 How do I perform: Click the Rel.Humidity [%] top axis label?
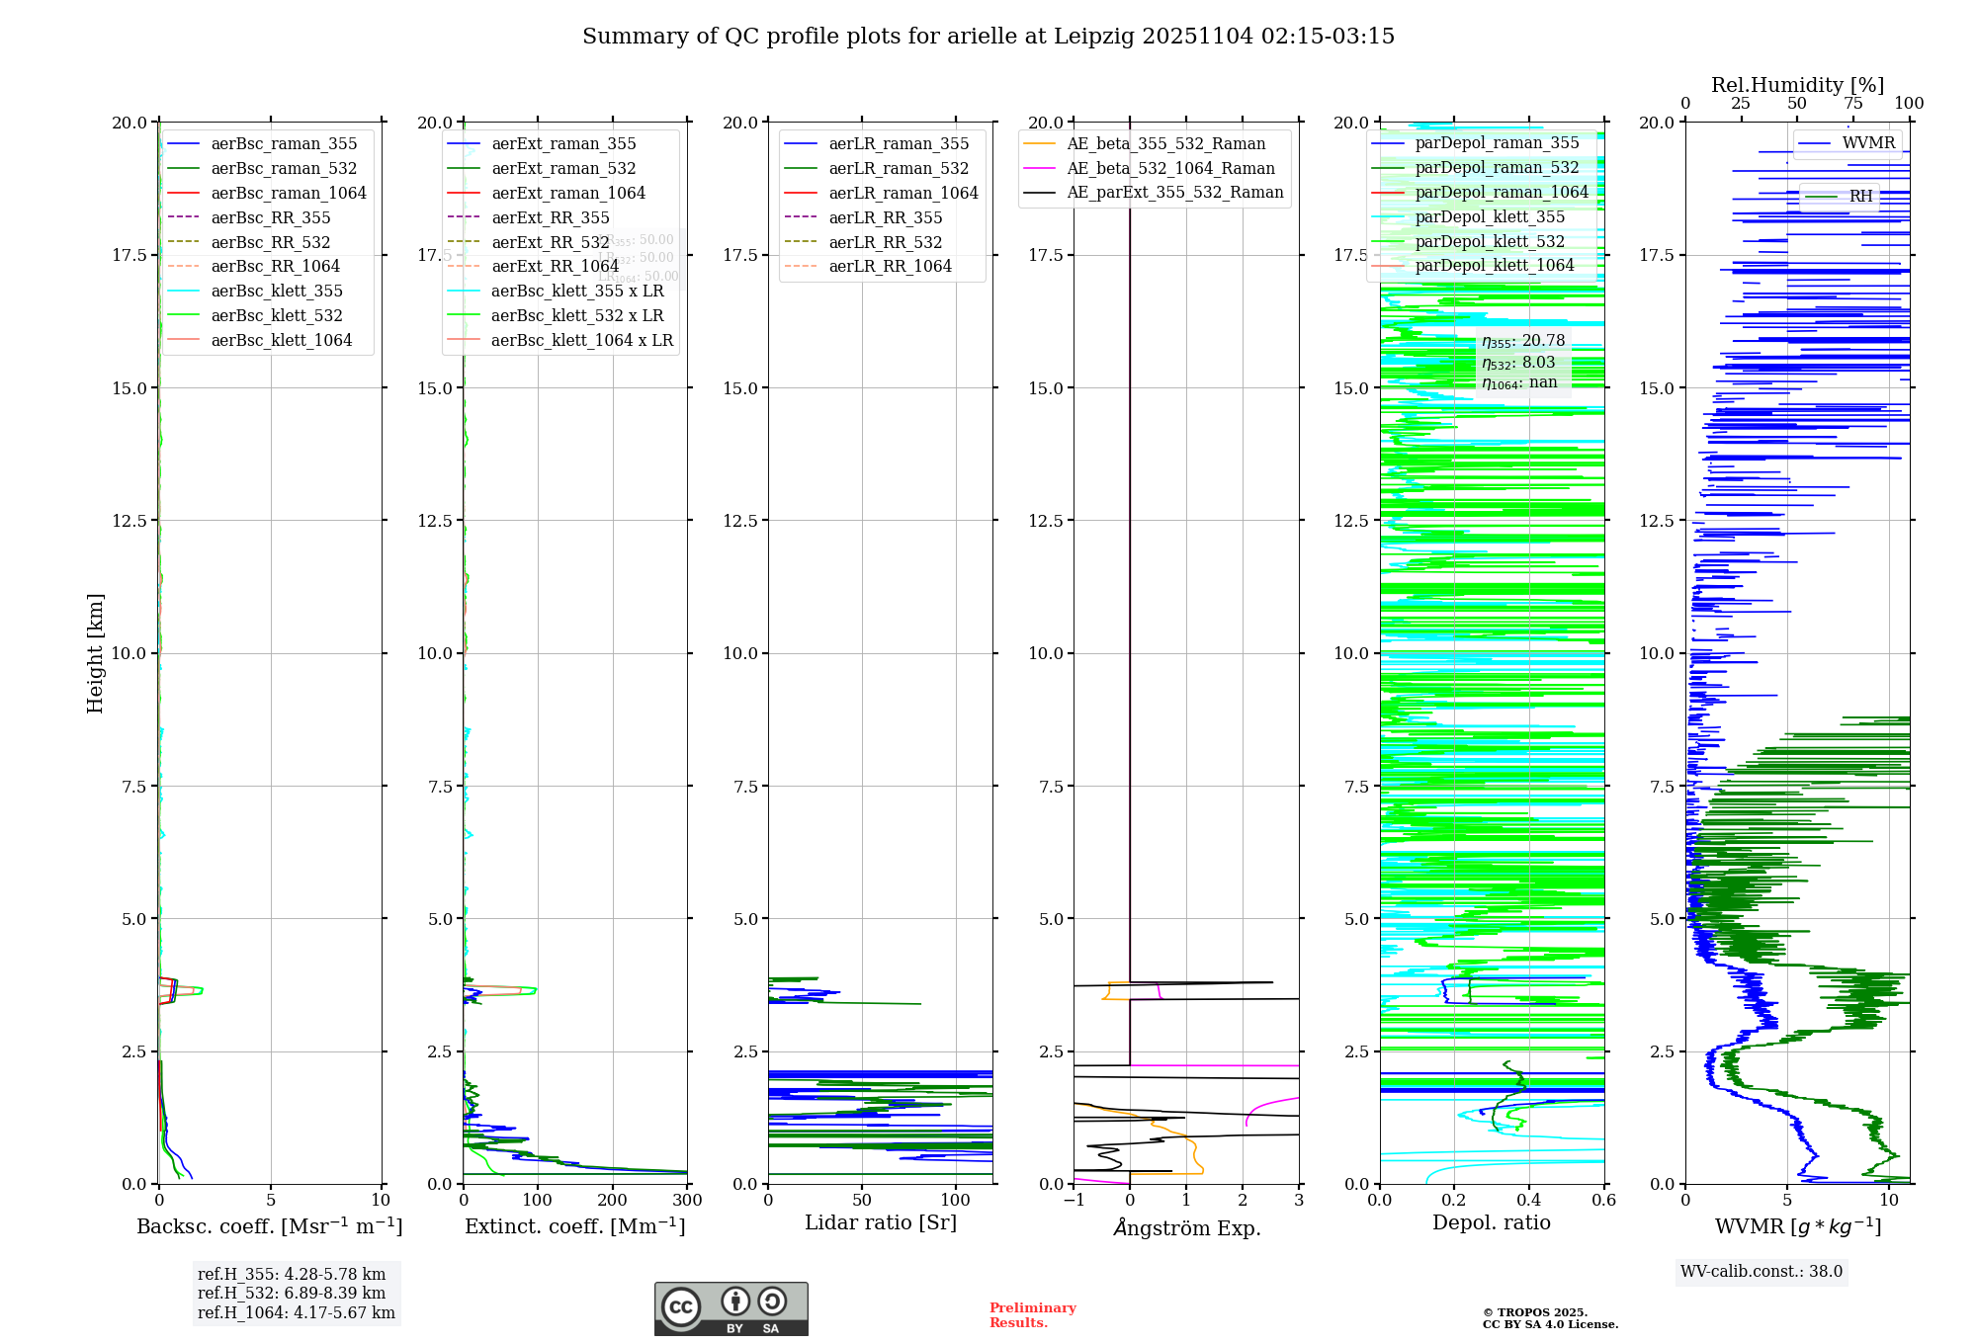pyautogui.click(x=1797, y=85)
